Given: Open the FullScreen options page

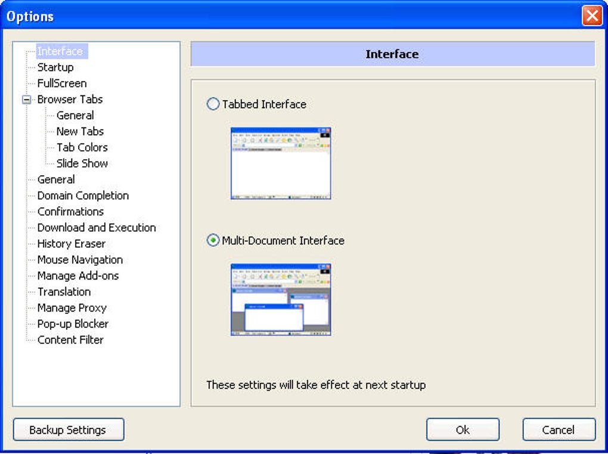Looking at the screenshot, I should pos(62,83).
